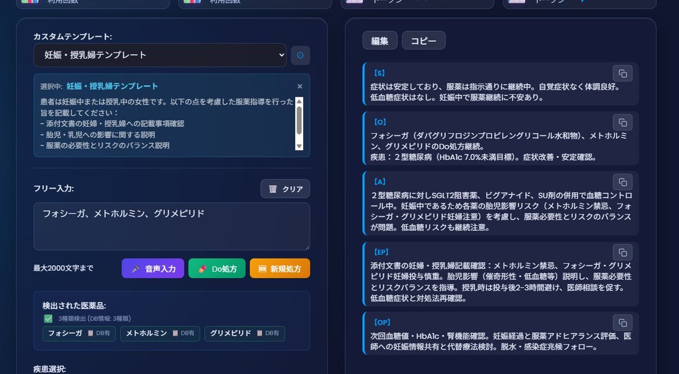The image size is (679, 374).
Task: Select the フォシーガ drug chip
Action: pos(80,333)
